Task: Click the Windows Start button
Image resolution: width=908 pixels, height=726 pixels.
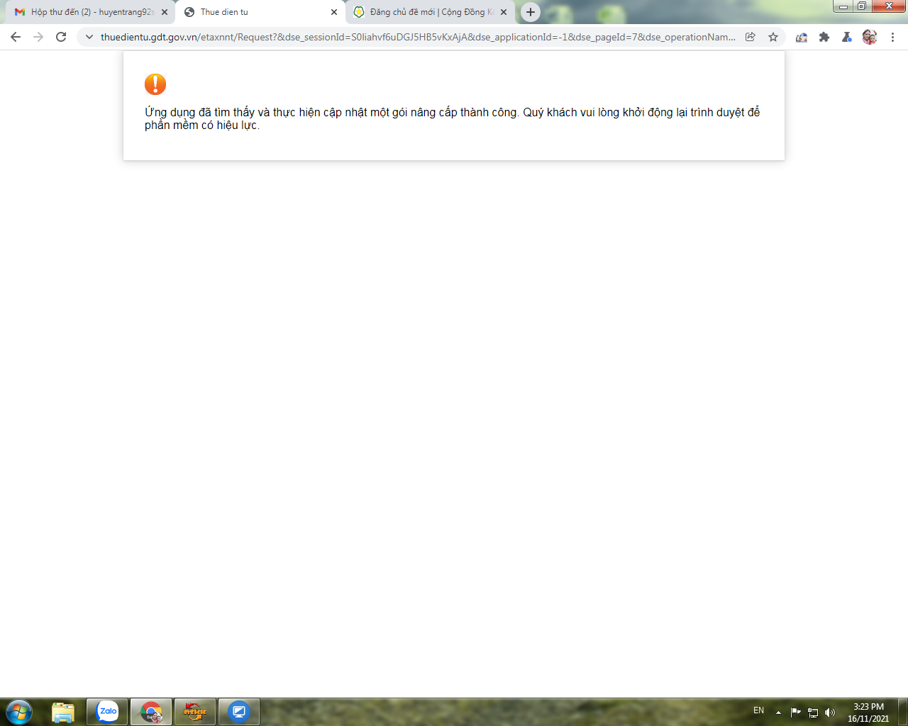Action: pos(18,712)
